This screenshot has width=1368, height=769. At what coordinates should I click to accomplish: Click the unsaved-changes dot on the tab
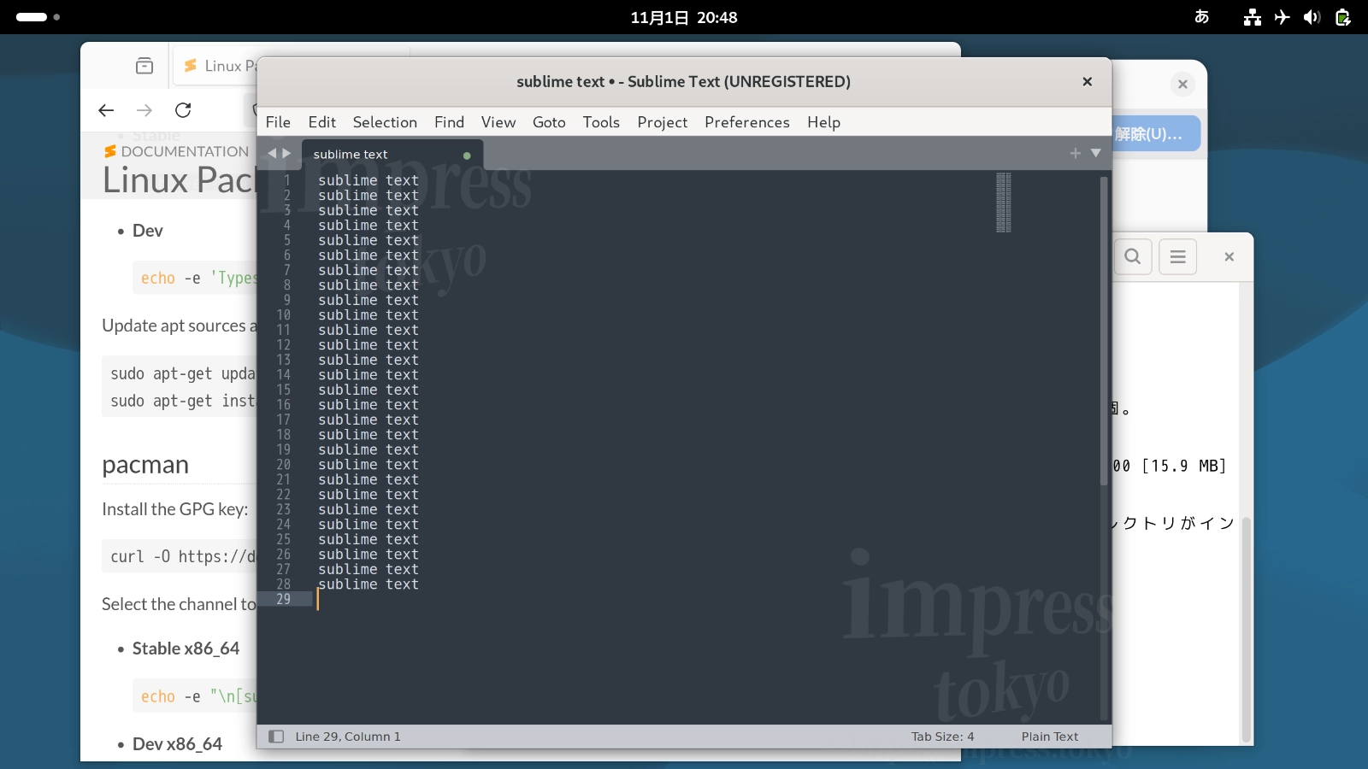click(467, 156)
